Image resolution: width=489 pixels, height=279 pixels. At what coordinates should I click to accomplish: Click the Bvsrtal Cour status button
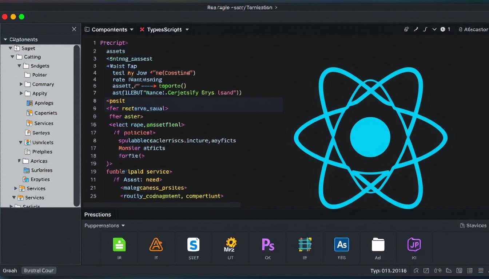coord(39,270)
